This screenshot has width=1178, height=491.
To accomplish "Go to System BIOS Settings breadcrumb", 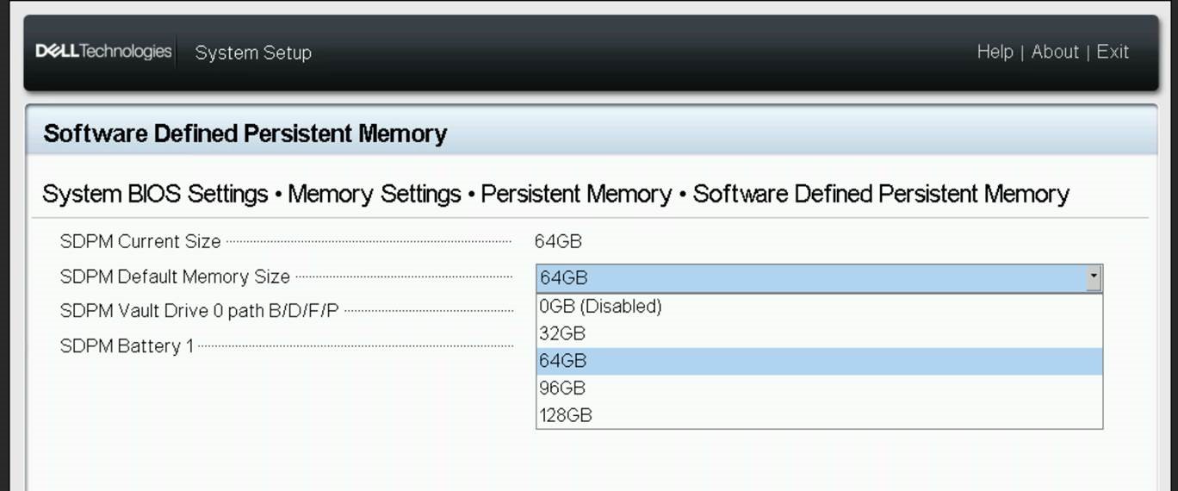I will 155,194.
